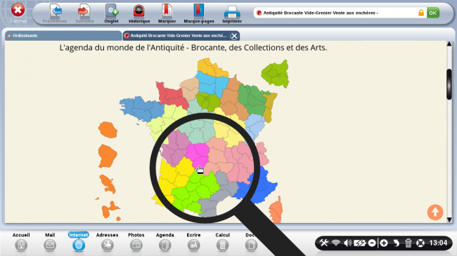Click the scrollbar down arrow
The image size is (457, 256).
[449, 220]
